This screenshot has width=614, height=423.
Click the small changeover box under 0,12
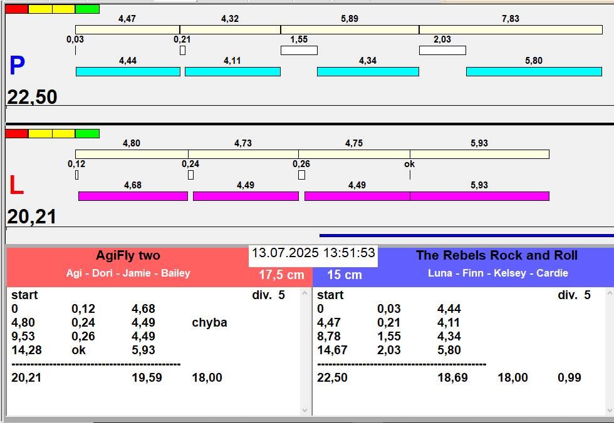(x=76, y=175)
